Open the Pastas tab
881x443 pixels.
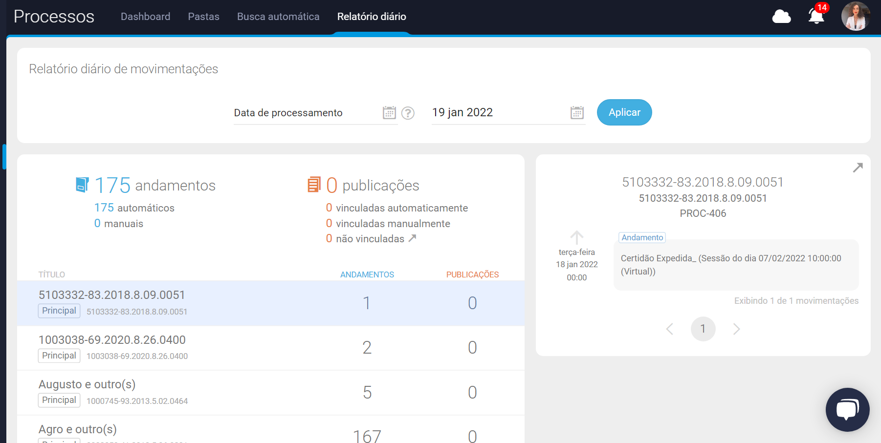point(203,17)
